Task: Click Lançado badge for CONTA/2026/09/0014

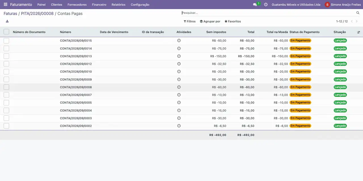Action: pyautogui.click(x=340, y=48)
